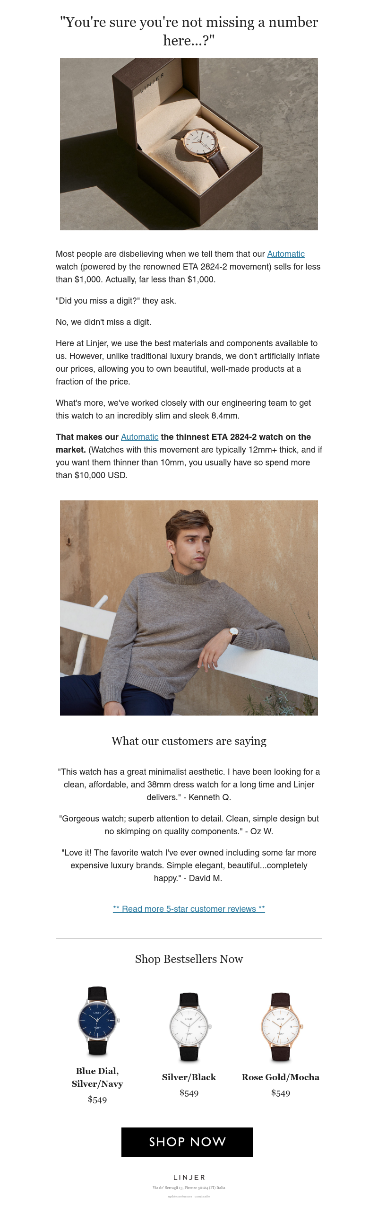
Task: Click the man in sweater photo
Action: [189, 607]
